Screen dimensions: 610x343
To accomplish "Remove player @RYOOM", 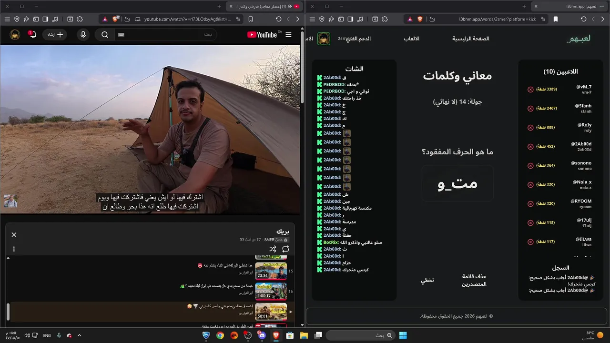I will pyautogui.click(x=530, y=204).
